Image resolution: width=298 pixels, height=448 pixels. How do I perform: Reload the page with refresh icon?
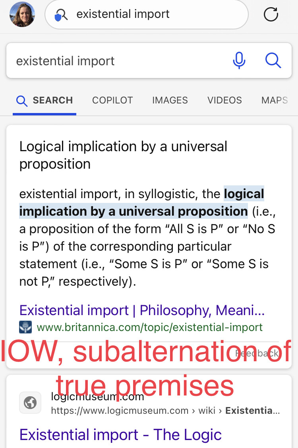271,15
